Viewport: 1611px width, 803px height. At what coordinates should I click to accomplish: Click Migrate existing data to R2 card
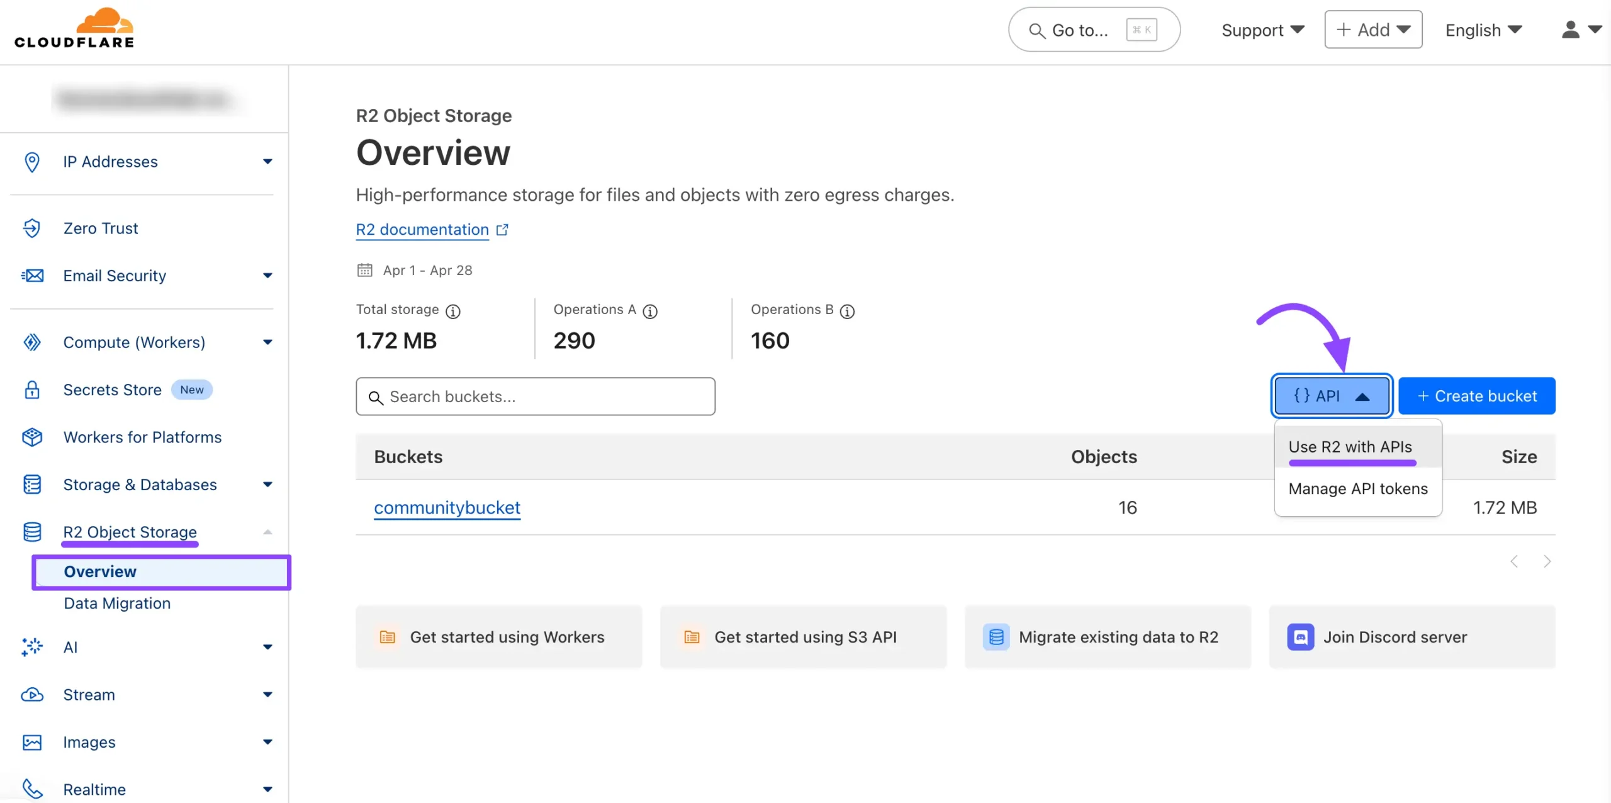click(1108, 637)
